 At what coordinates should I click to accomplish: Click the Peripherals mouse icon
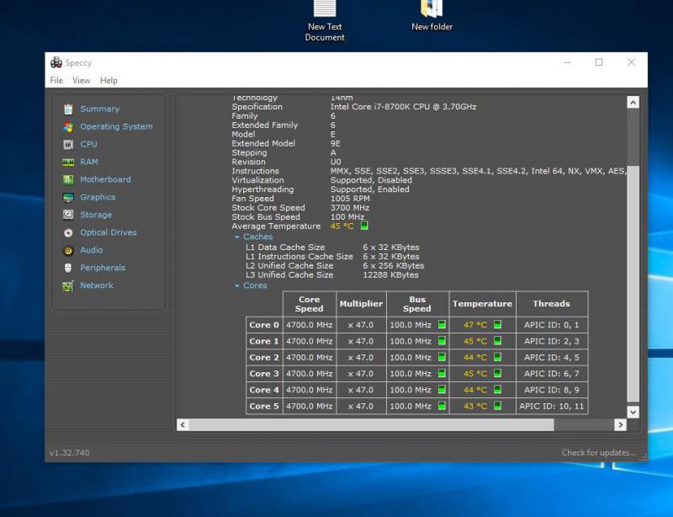click(68, 269)
